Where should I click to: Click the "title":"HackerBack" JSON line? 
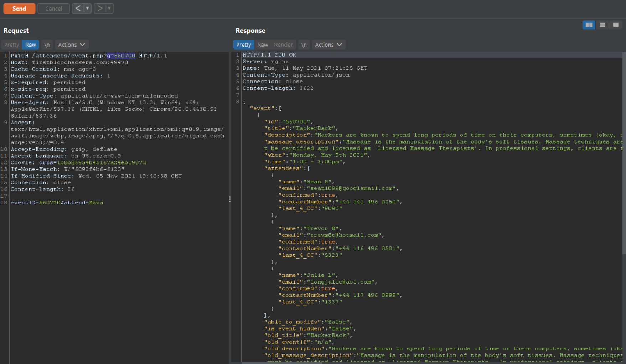(x=301, y=128)
